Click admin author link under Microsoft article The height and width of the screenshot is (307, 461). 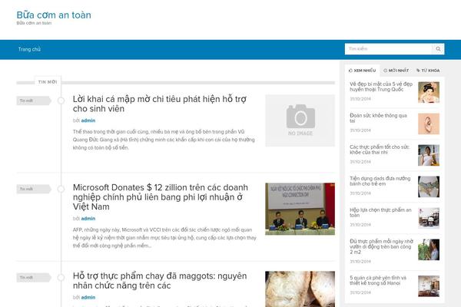coord(88,219)
